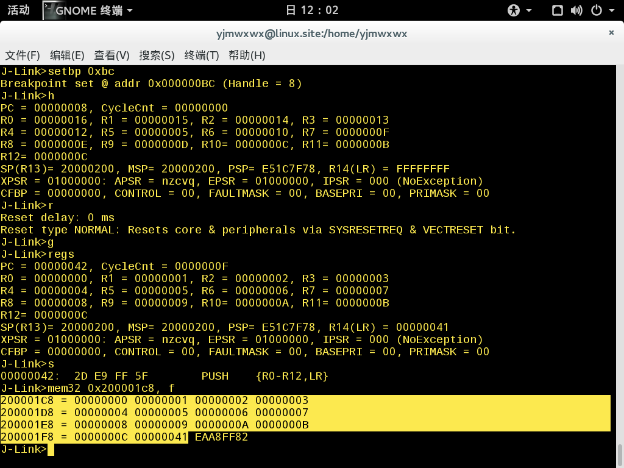624x468 pixels.
Task: Click the 'J-Link>regs' command line
Action: pos(37,254)
